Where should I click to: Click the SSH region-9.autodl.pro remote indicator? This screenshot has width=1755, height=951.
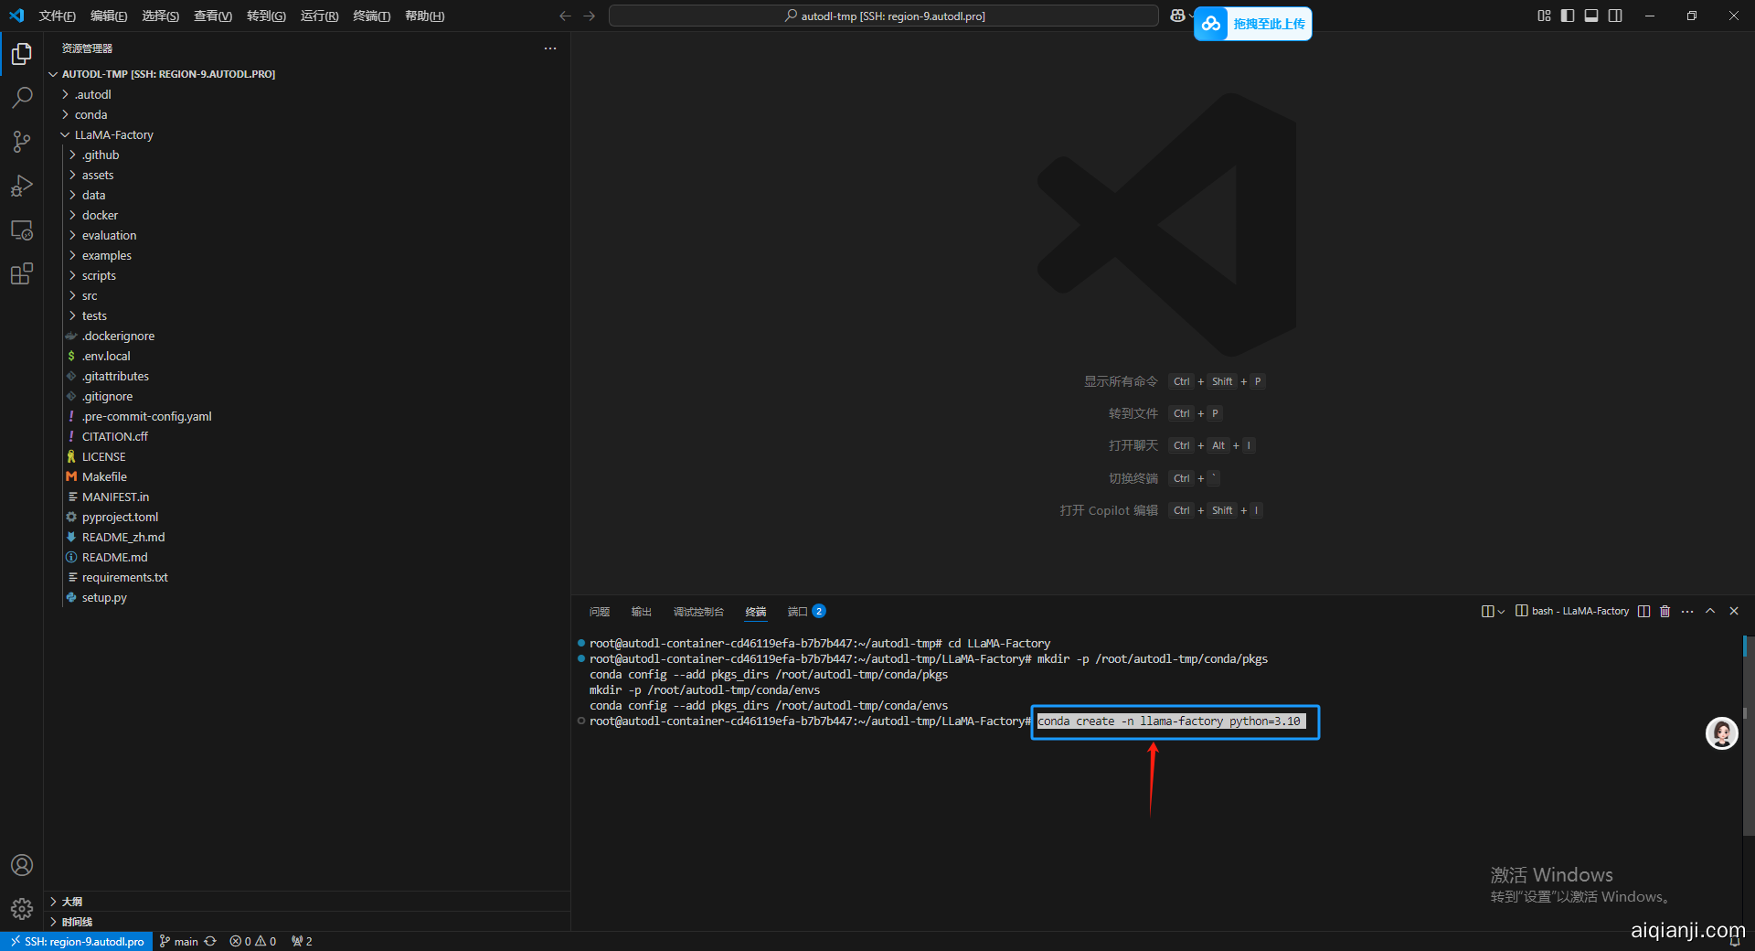pos(77,941)
